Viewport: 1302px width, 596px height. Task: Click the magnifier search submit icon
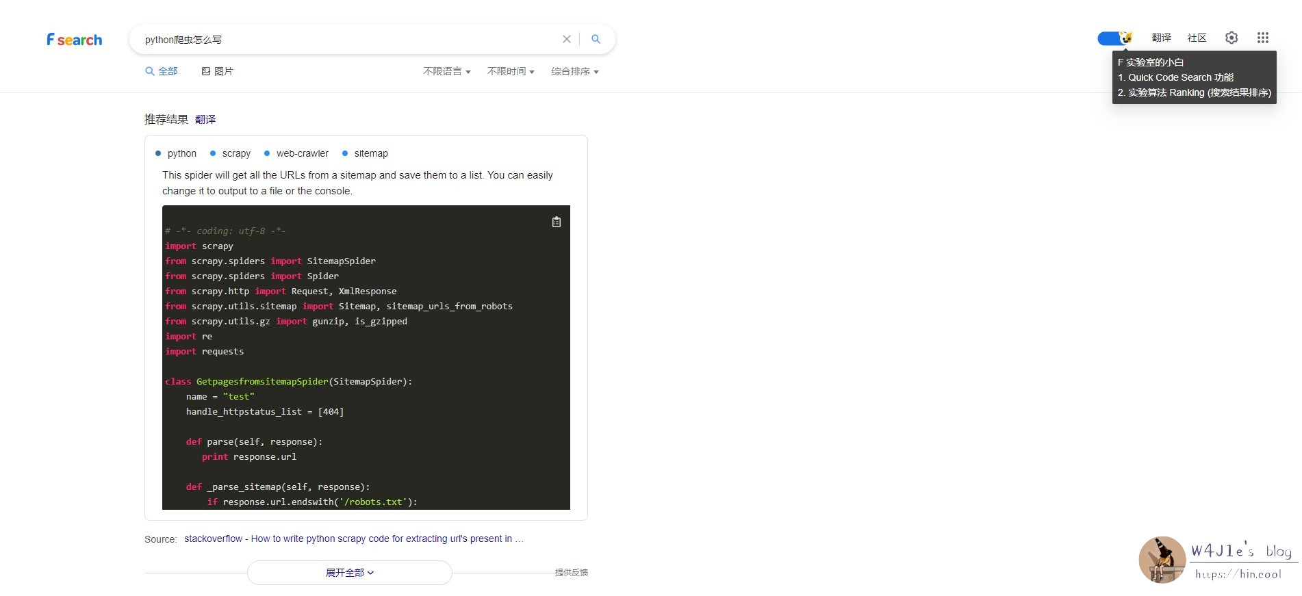[596, 39]
